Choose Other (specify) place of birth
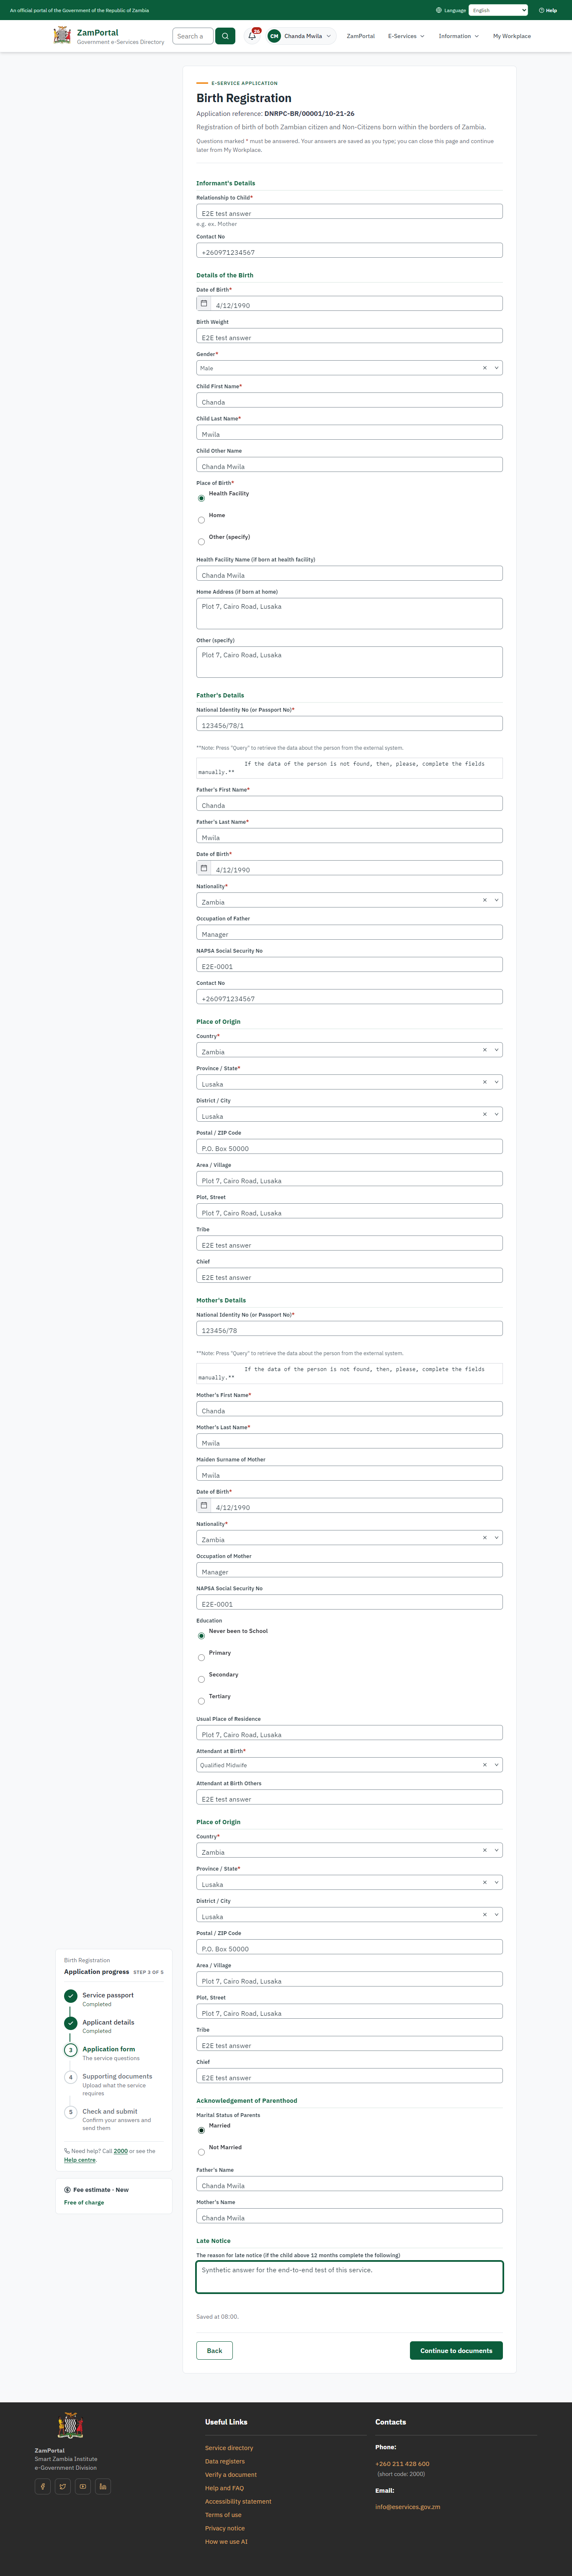Image resolution: width=572 pixels, height=2576 pixels. (201, 542)
